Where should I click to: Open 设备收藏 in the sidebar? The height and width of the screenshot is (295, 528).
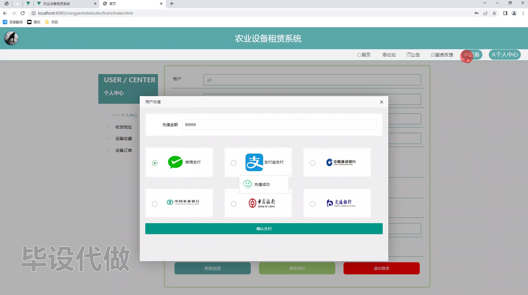(x=123, y=138)
